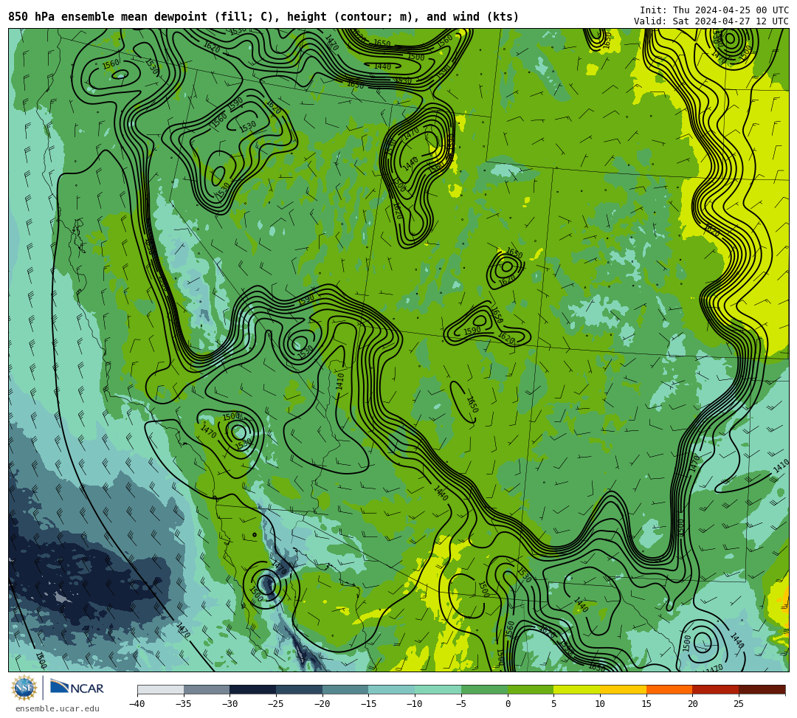Pick the orange 15 to 20 colorbar swatch
Image resolution: width=797 pixels, height=718 pixels.
[669, 689]
